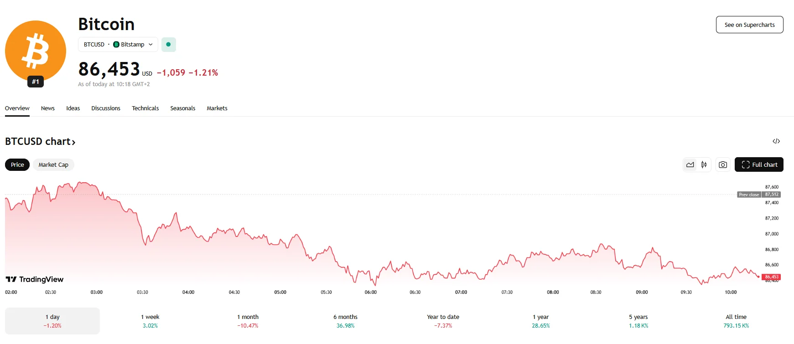Select the 1 week time range
Screen dimensions: 794x344
(150, 321)
